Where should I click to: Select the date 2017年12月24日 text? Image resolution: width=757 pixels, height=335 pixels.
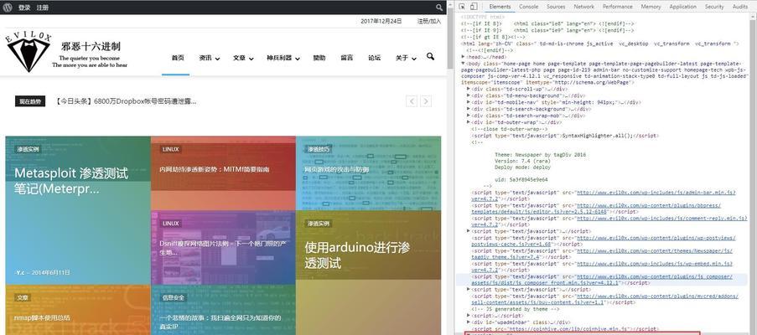point(381,21)
